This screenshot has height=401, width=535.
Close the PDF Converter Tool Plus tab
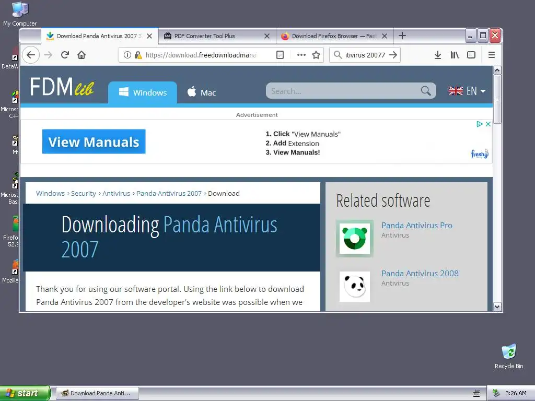(267, 36)
